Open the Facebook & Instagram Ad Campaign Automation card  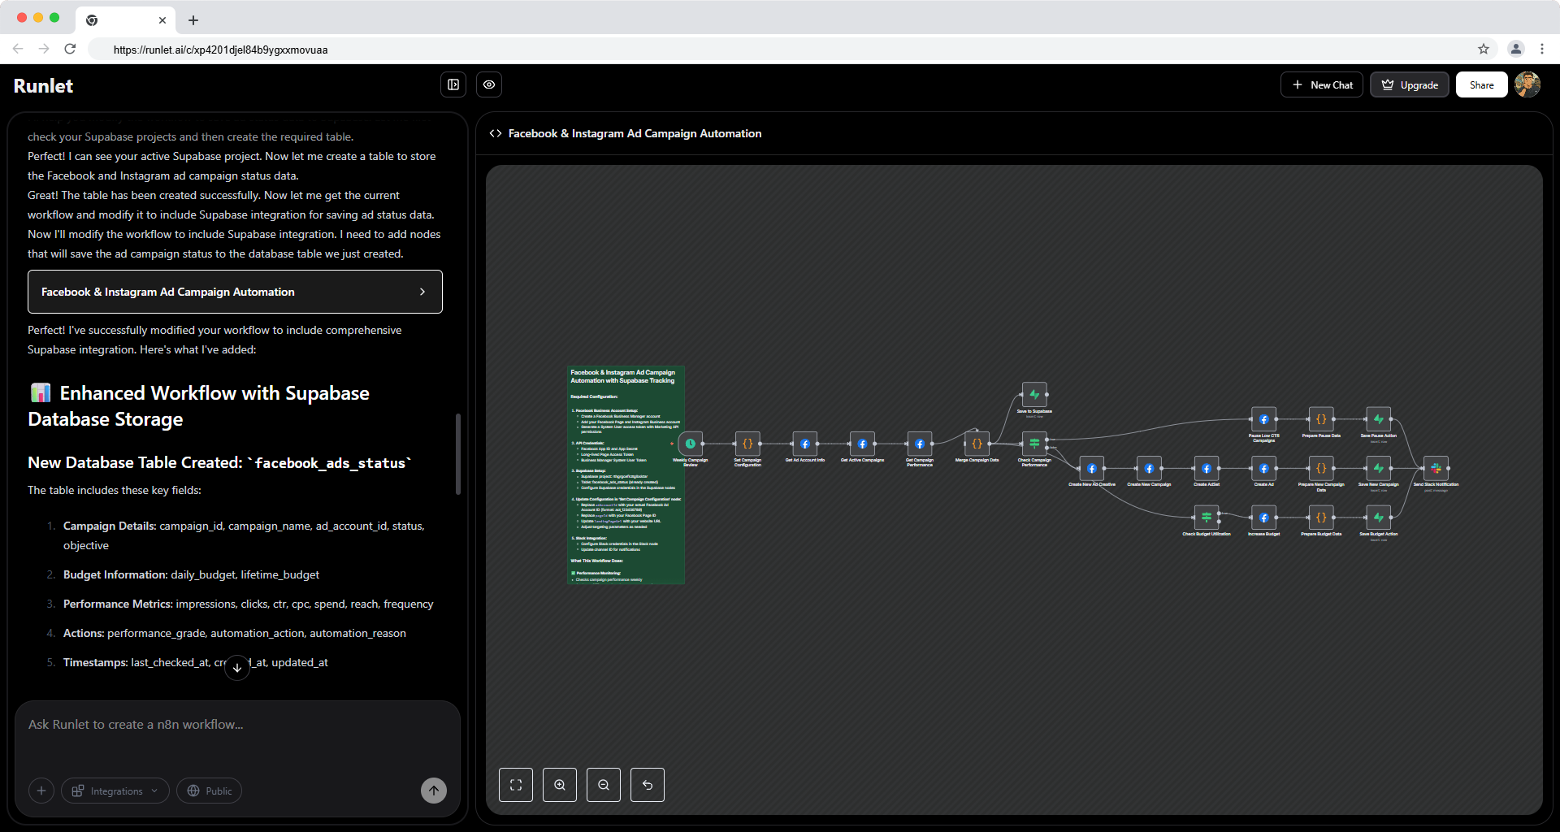tap(235, 292)
